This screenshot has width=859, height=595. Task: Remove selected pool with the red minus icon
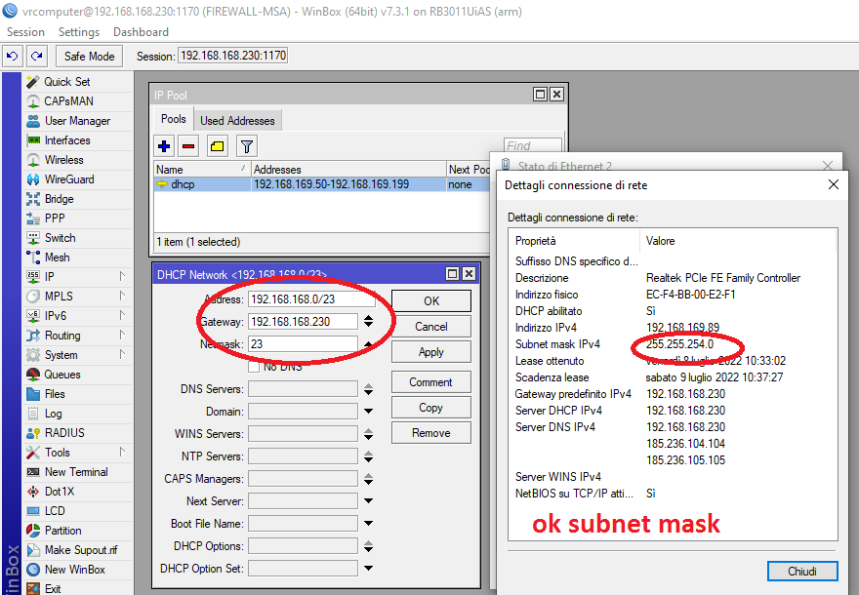[188, 146]
